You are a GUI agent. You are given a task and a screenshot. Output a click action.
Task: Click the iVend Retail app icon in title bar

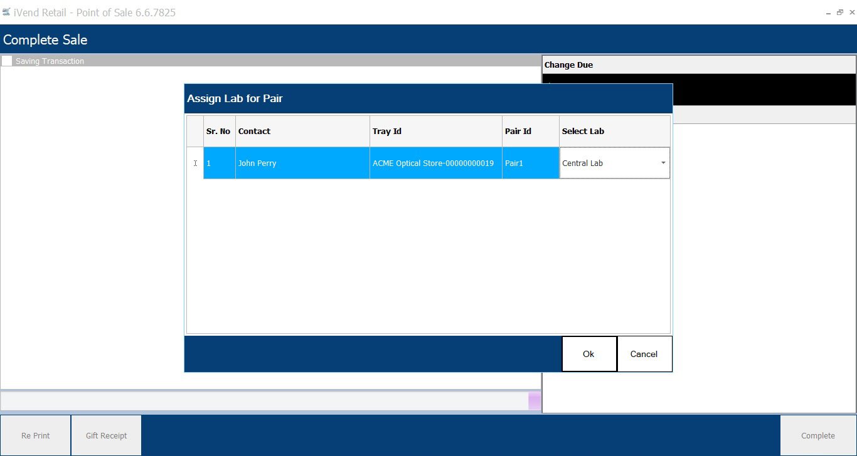(x=6, y=12)
